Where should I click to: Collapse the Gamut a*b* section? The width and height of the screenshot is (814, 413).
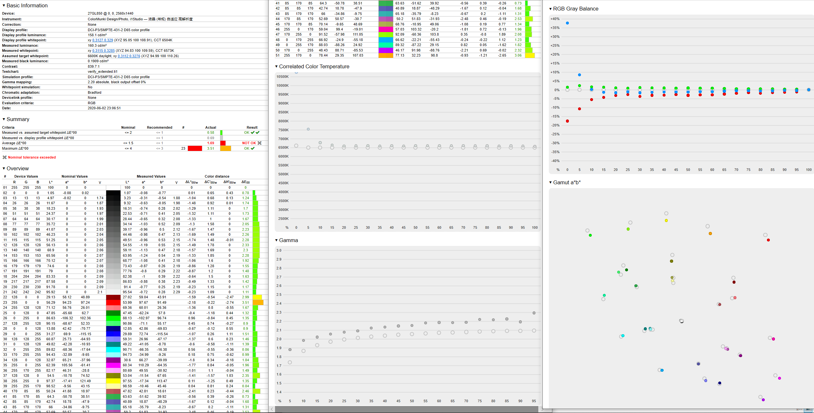point(550,182)
